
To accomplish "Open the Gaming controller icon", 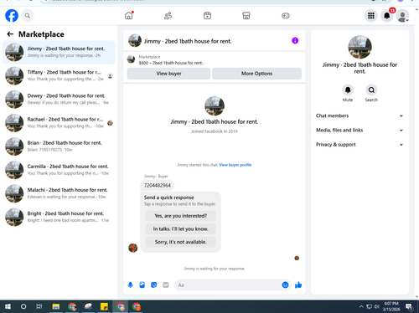I will (286, 16).
